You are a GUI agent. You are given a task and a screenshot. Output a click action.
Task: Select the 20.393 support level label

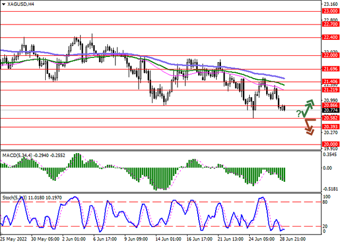point(330,127)
